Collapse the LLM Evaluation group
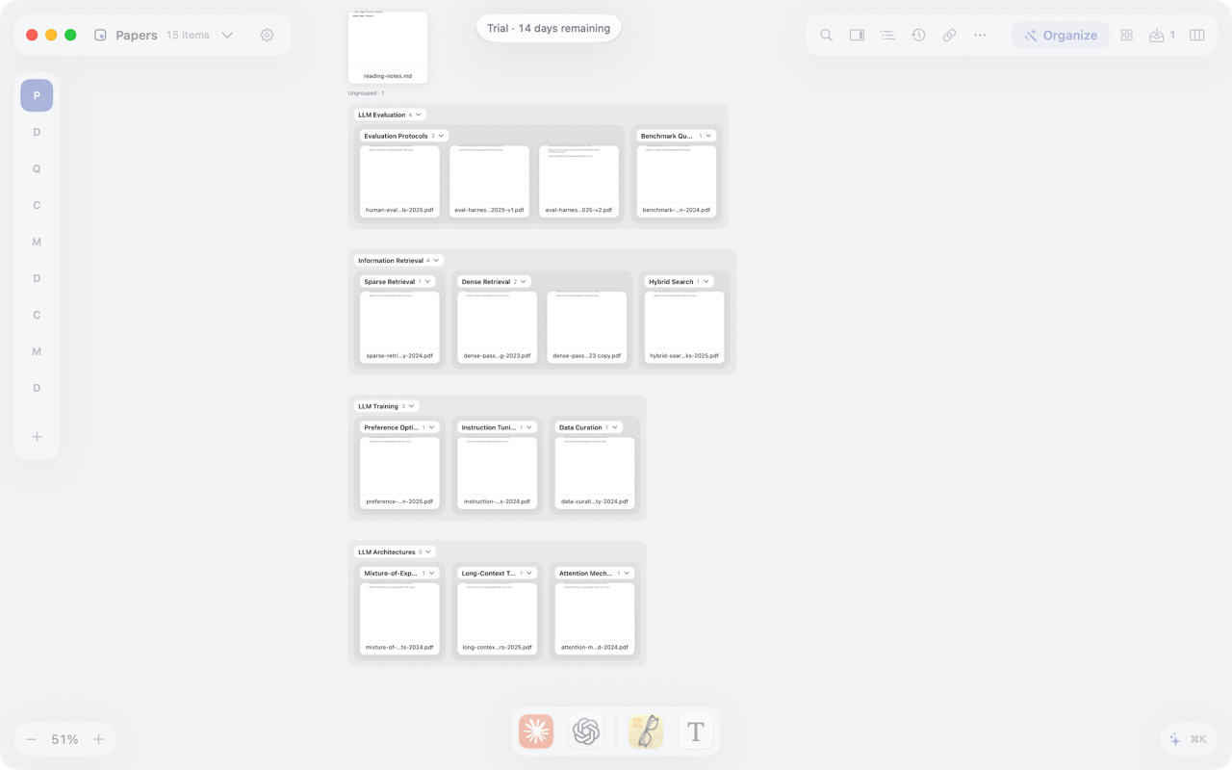The image size is (1232, 770). 419,115
